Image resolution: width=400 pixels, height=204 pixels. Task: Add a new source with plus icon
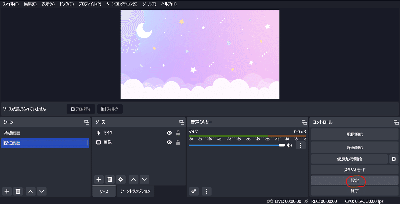tap(99, 179)
